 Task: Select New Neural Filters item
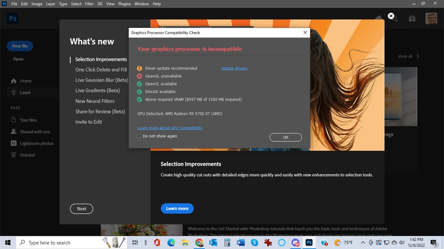(95, 101)
